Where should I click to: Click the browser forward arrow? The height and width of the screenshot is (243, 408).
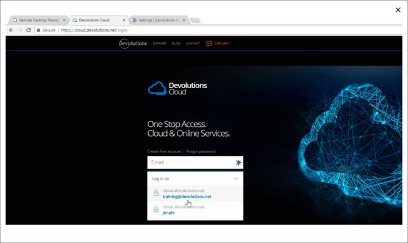(20, 30)
